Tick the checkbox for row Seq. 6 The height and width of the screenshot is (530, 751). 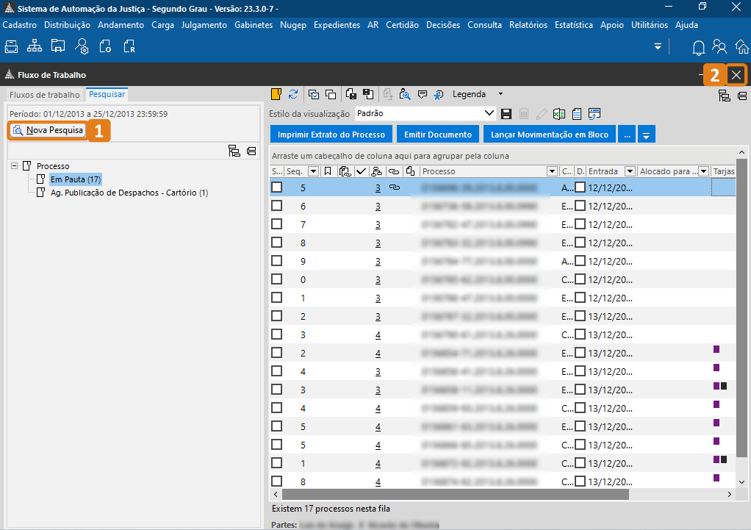(277, 206)
